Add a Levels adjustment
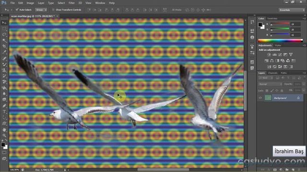Screen dimensions: 307x172 click(x=274, y=54)
